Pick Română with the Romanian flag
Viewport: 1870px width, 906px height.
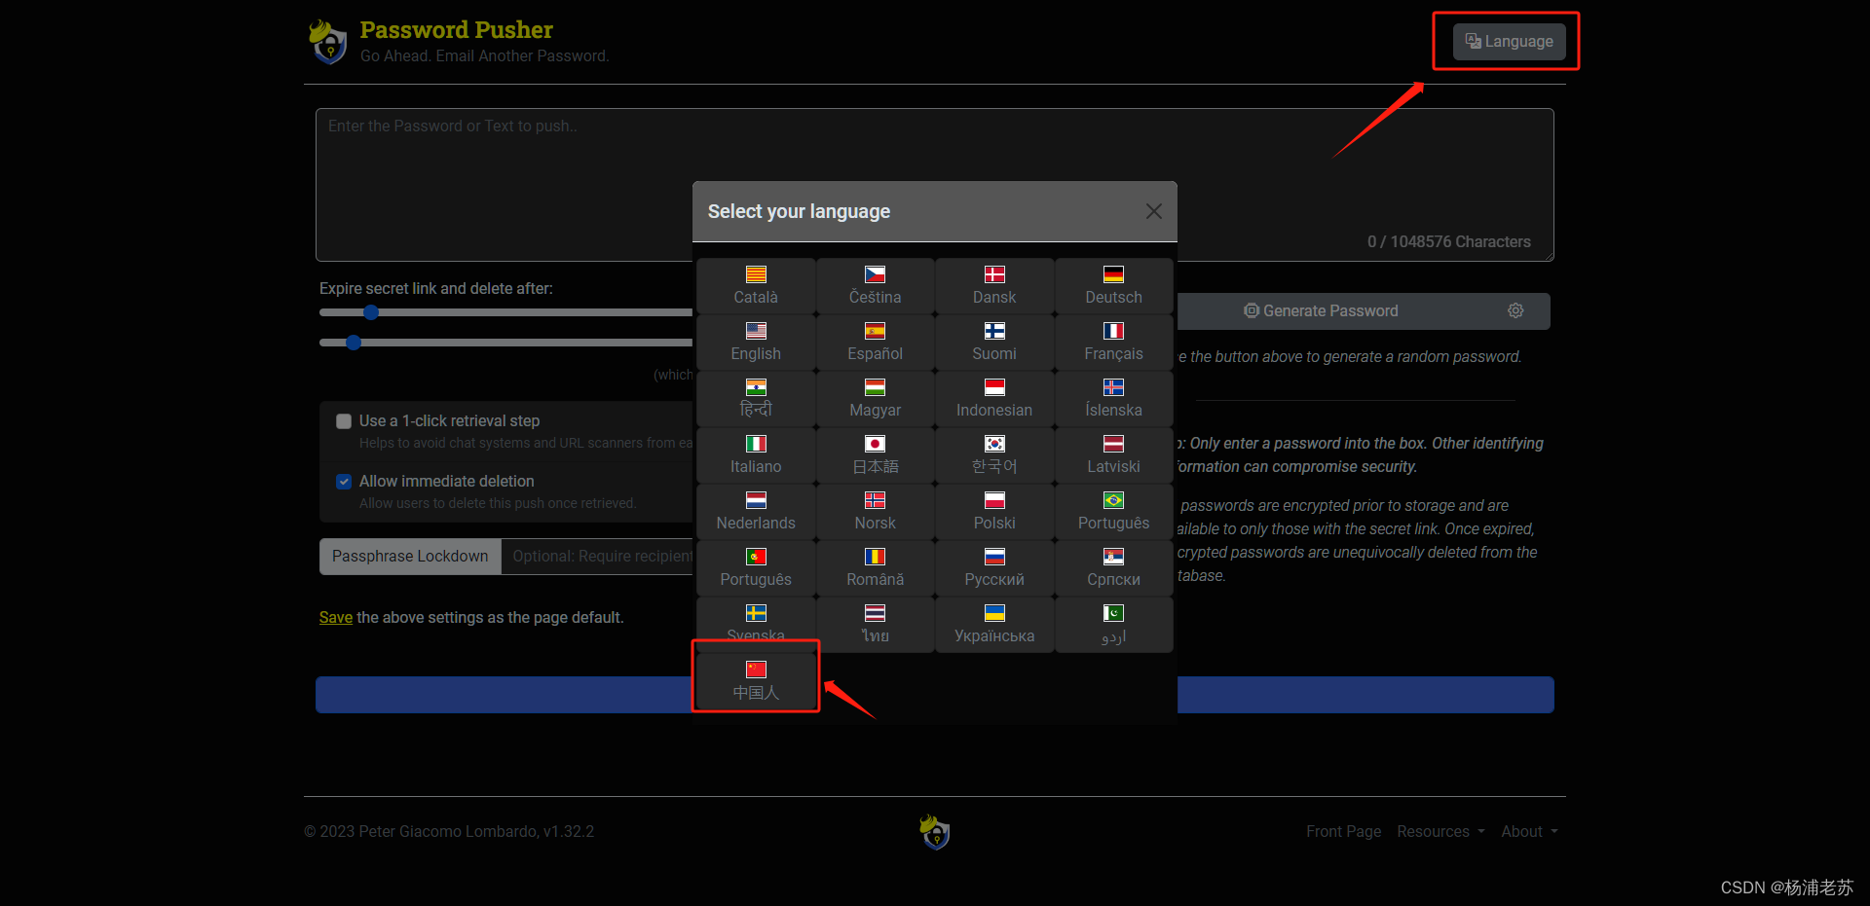point(875,568)
